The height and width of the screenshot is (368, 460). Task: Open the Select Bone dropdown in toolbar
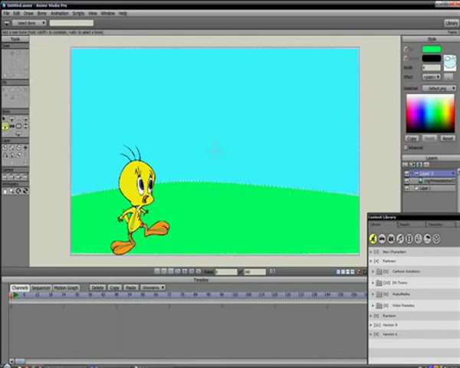coord(29,23)
